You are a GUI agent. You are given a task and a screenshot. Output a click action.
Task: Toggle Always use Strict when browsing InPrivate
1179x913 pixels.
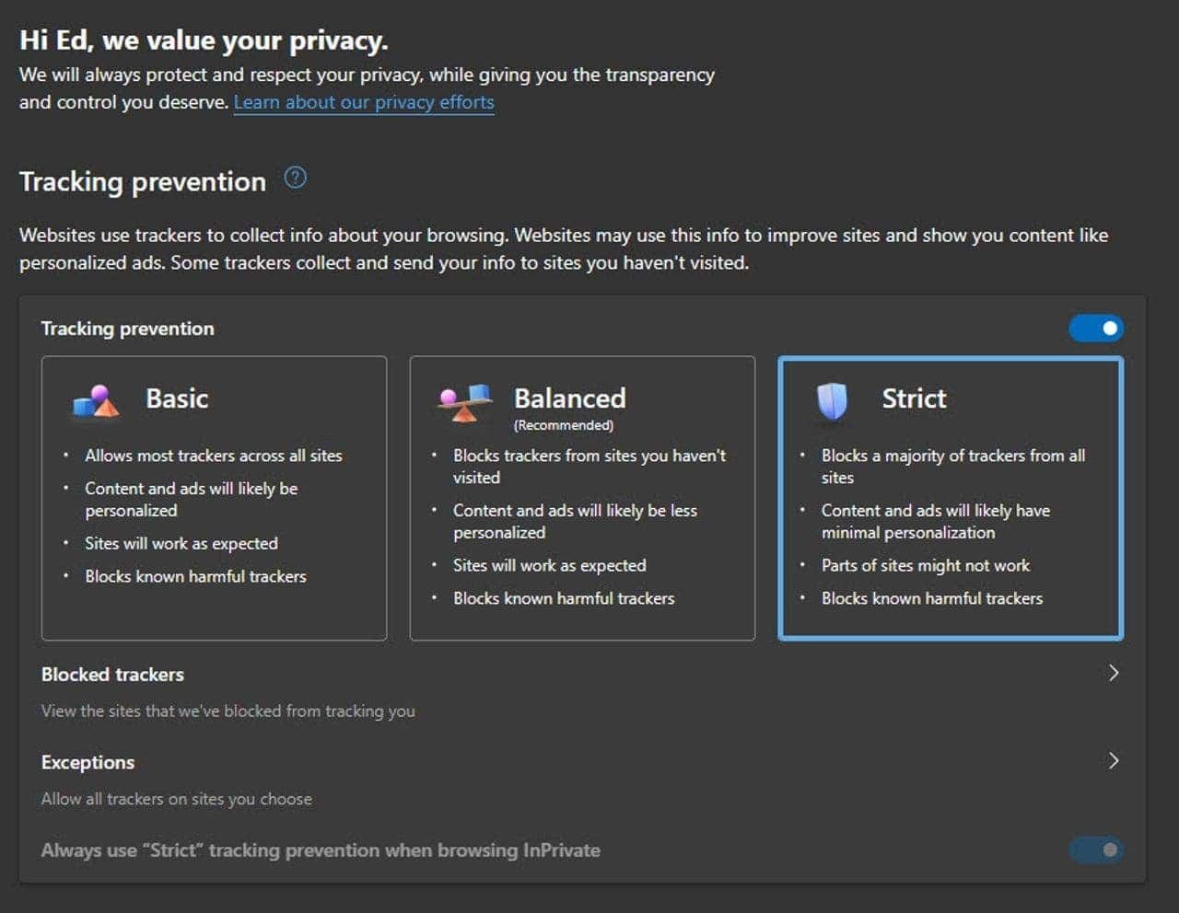pos(1095,849)
